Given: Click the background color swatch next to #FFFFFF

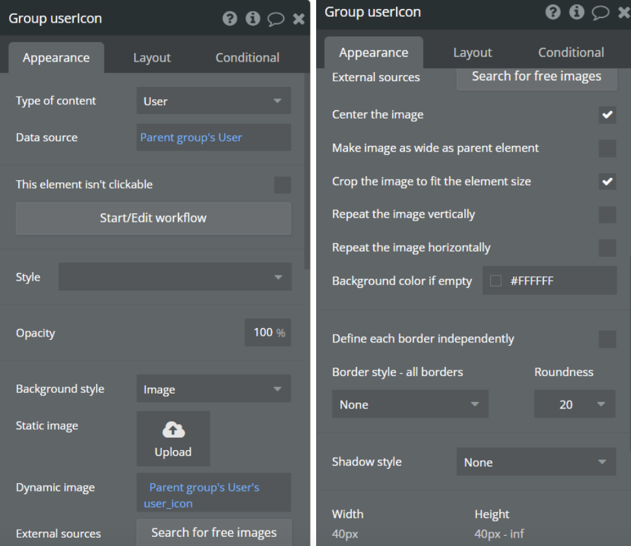Looking at the screenshot, I should click(x=496, y=281).
